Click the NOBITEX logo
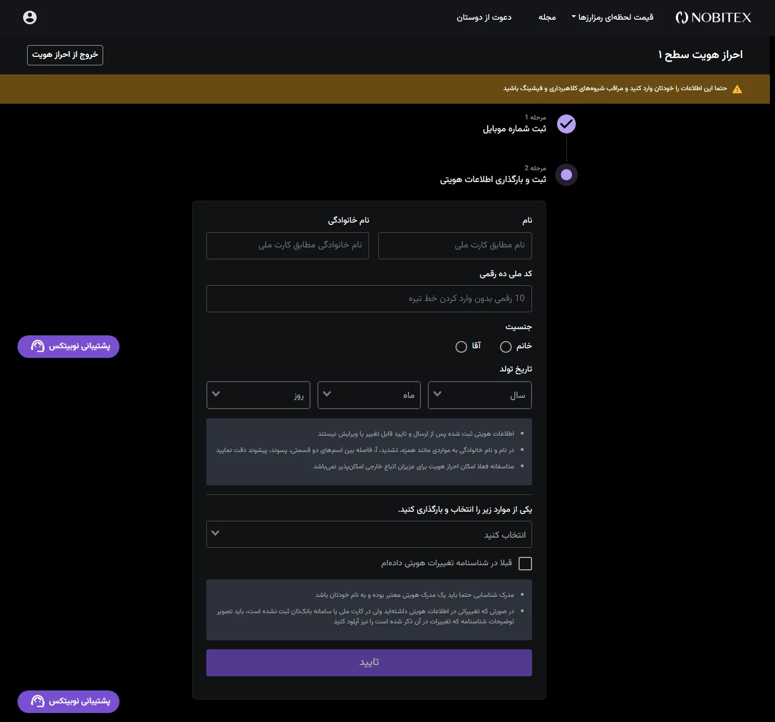 (714, 17)
